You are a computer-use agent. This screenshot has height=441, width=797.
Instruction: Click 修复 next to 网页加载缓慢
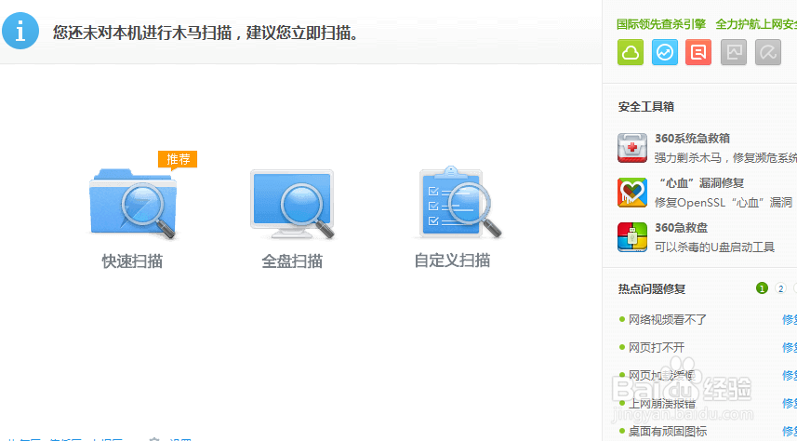tap(790, 375)
